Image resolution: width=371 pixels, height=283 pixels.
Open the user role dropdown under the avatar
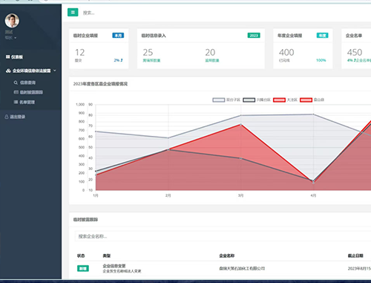pos(10,38)
